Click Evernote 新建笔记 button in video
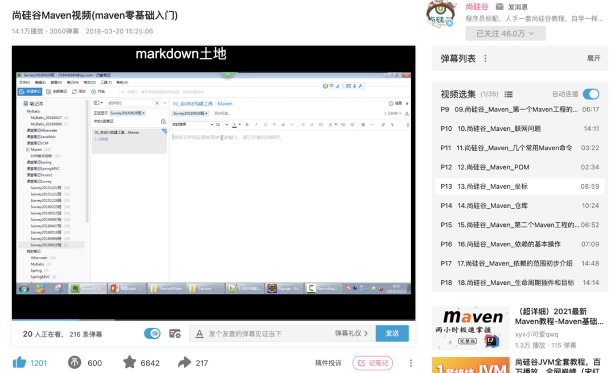The height and width of the screenshot is (373, 615). pyautogui.click(x=30, y=92)
